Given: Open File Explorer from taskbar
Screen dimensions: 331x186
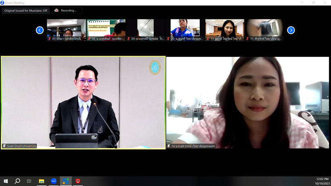Looking at the screenshot, I should pyautogui.click(x=41, y=181).
